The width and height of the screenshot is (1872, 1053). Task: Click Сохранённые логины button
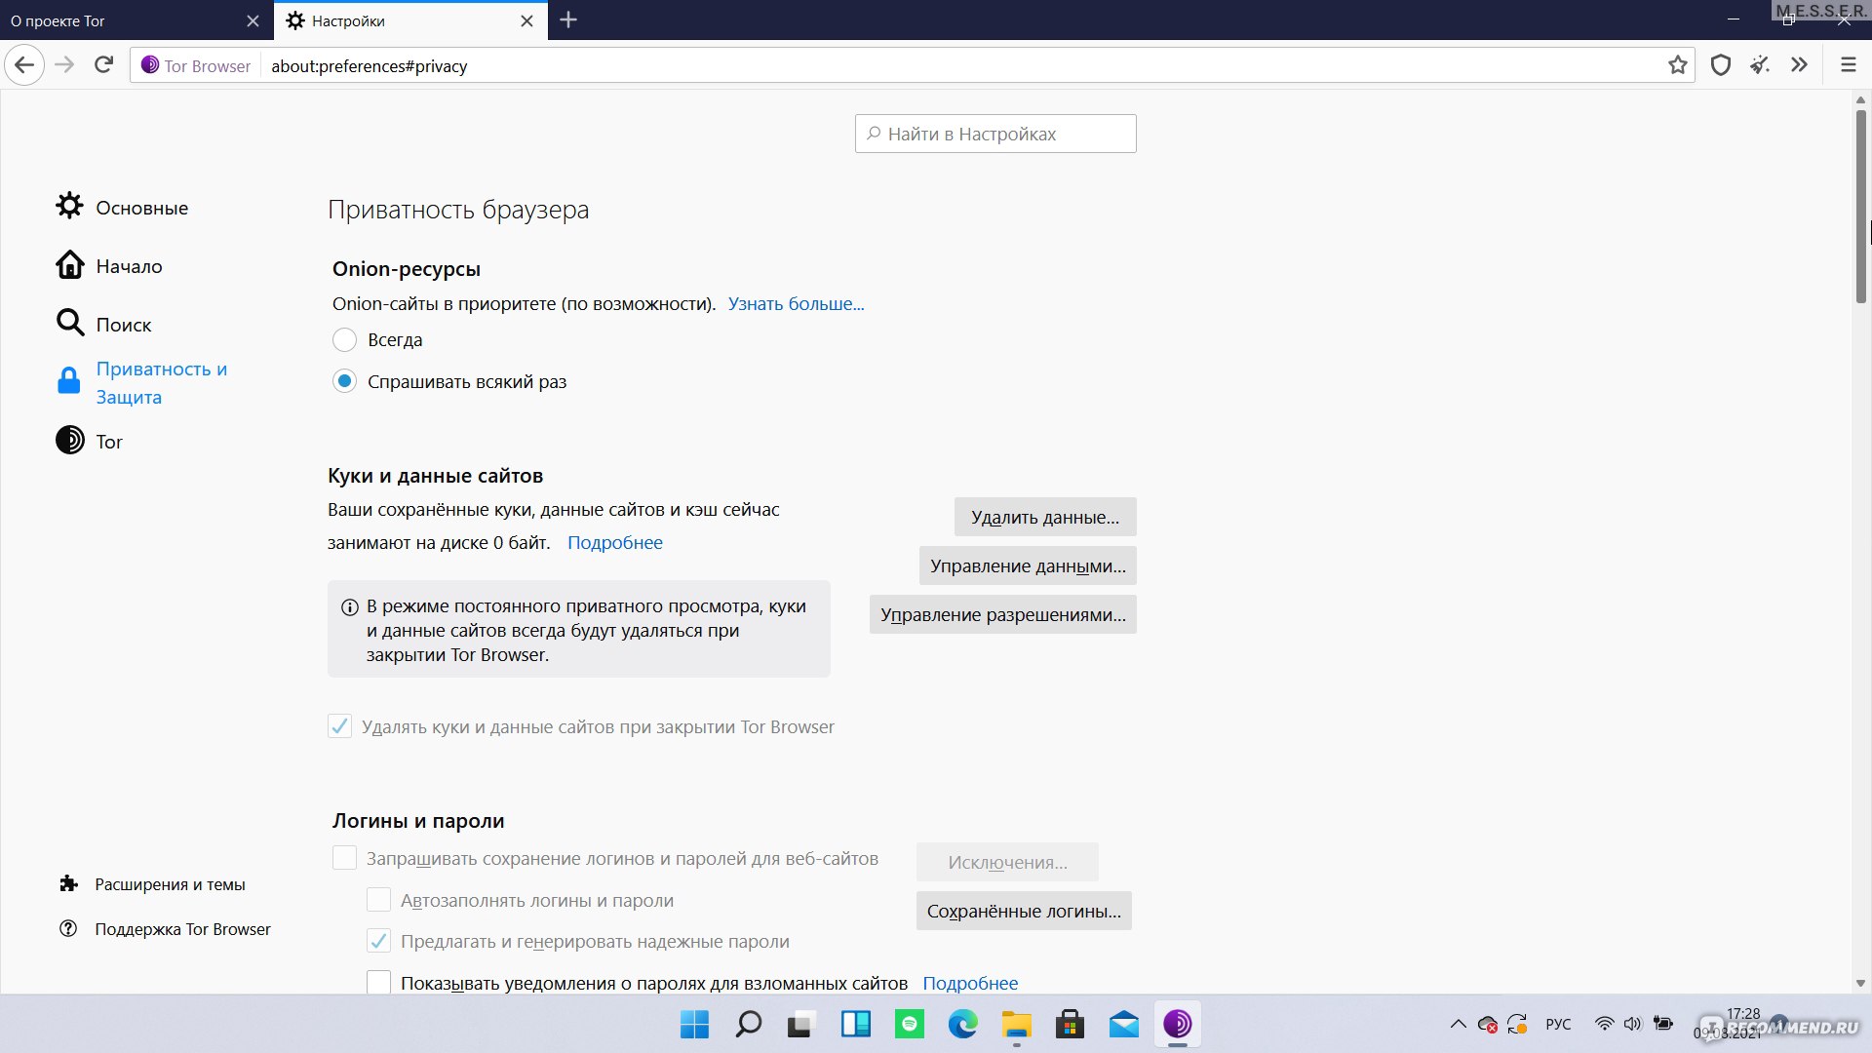(x=1024, y=911)
